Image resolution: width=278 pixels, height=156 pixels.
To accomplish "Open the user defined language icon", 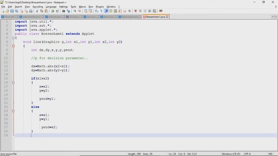I will point(111,11).
